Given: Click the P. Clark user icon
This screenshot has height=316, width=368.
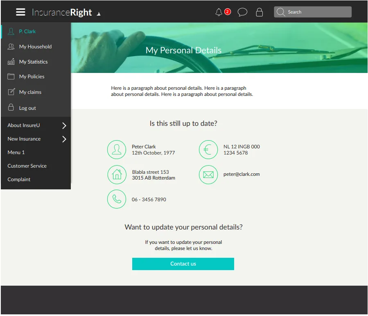Looking at the screenshot, I should coord(11,31).
